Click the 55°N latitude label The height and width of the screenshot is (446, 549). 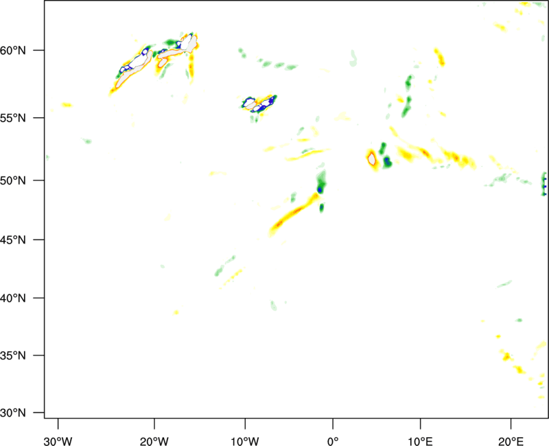13,118
